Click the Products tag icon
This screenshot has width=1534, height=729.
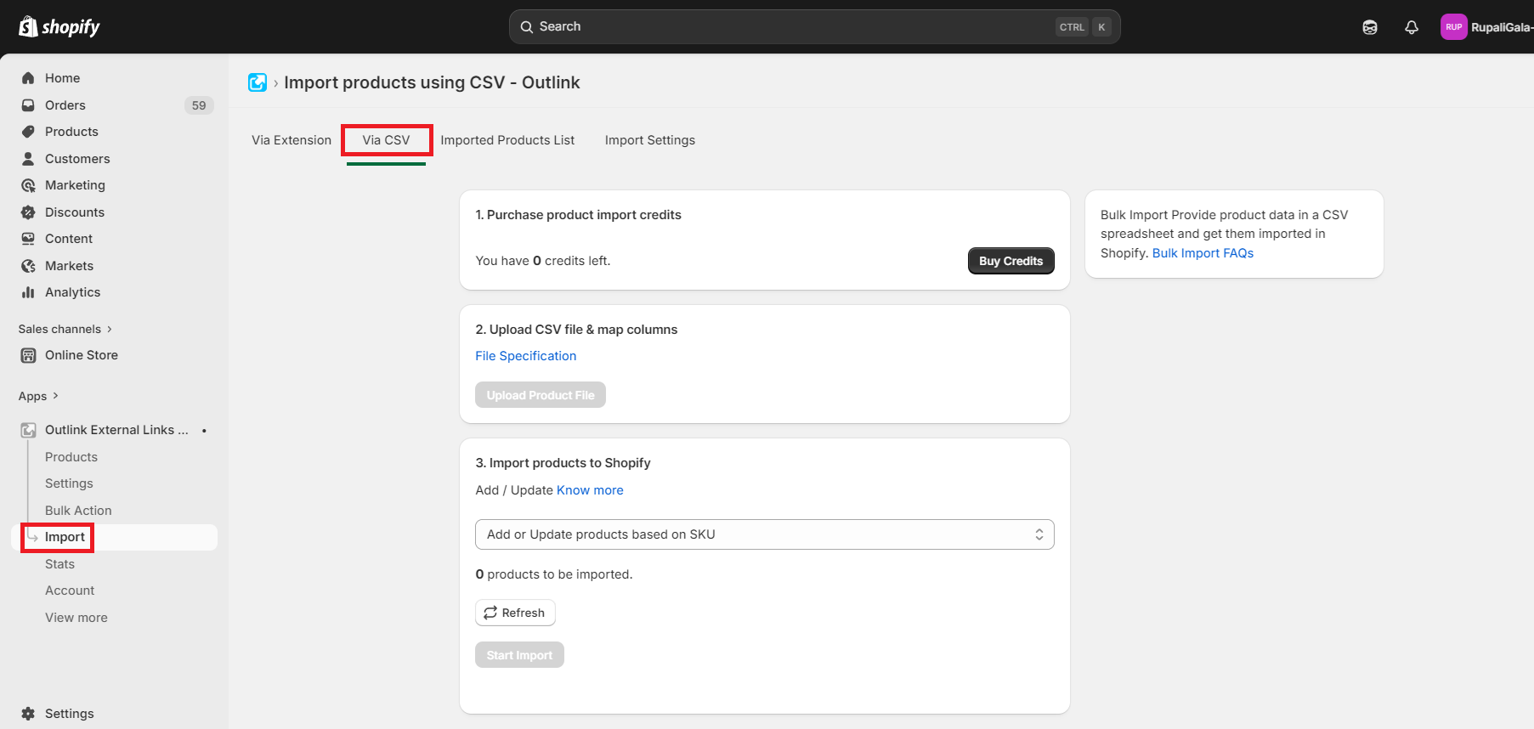[x=28, y=132]
